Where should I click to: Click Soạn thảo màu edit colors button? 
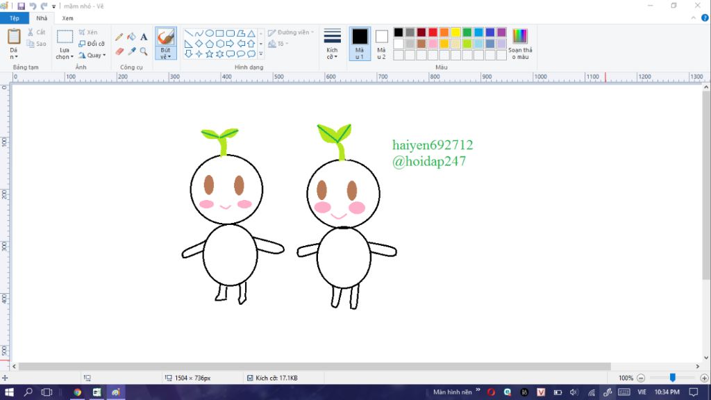520,44
